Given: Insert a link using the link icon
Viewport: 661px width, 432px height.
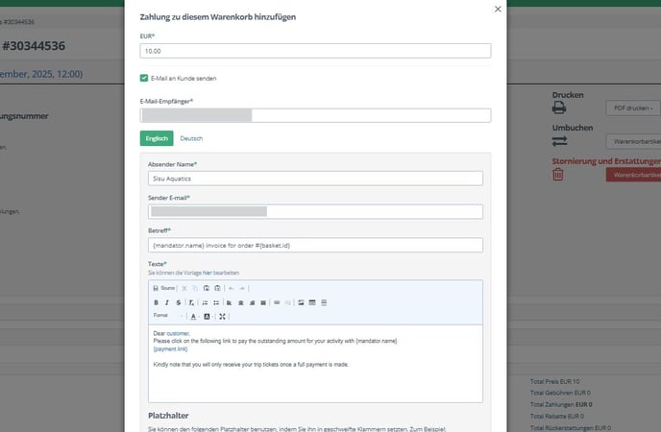Looking at the screenshot, I should [x=277, y=302].
